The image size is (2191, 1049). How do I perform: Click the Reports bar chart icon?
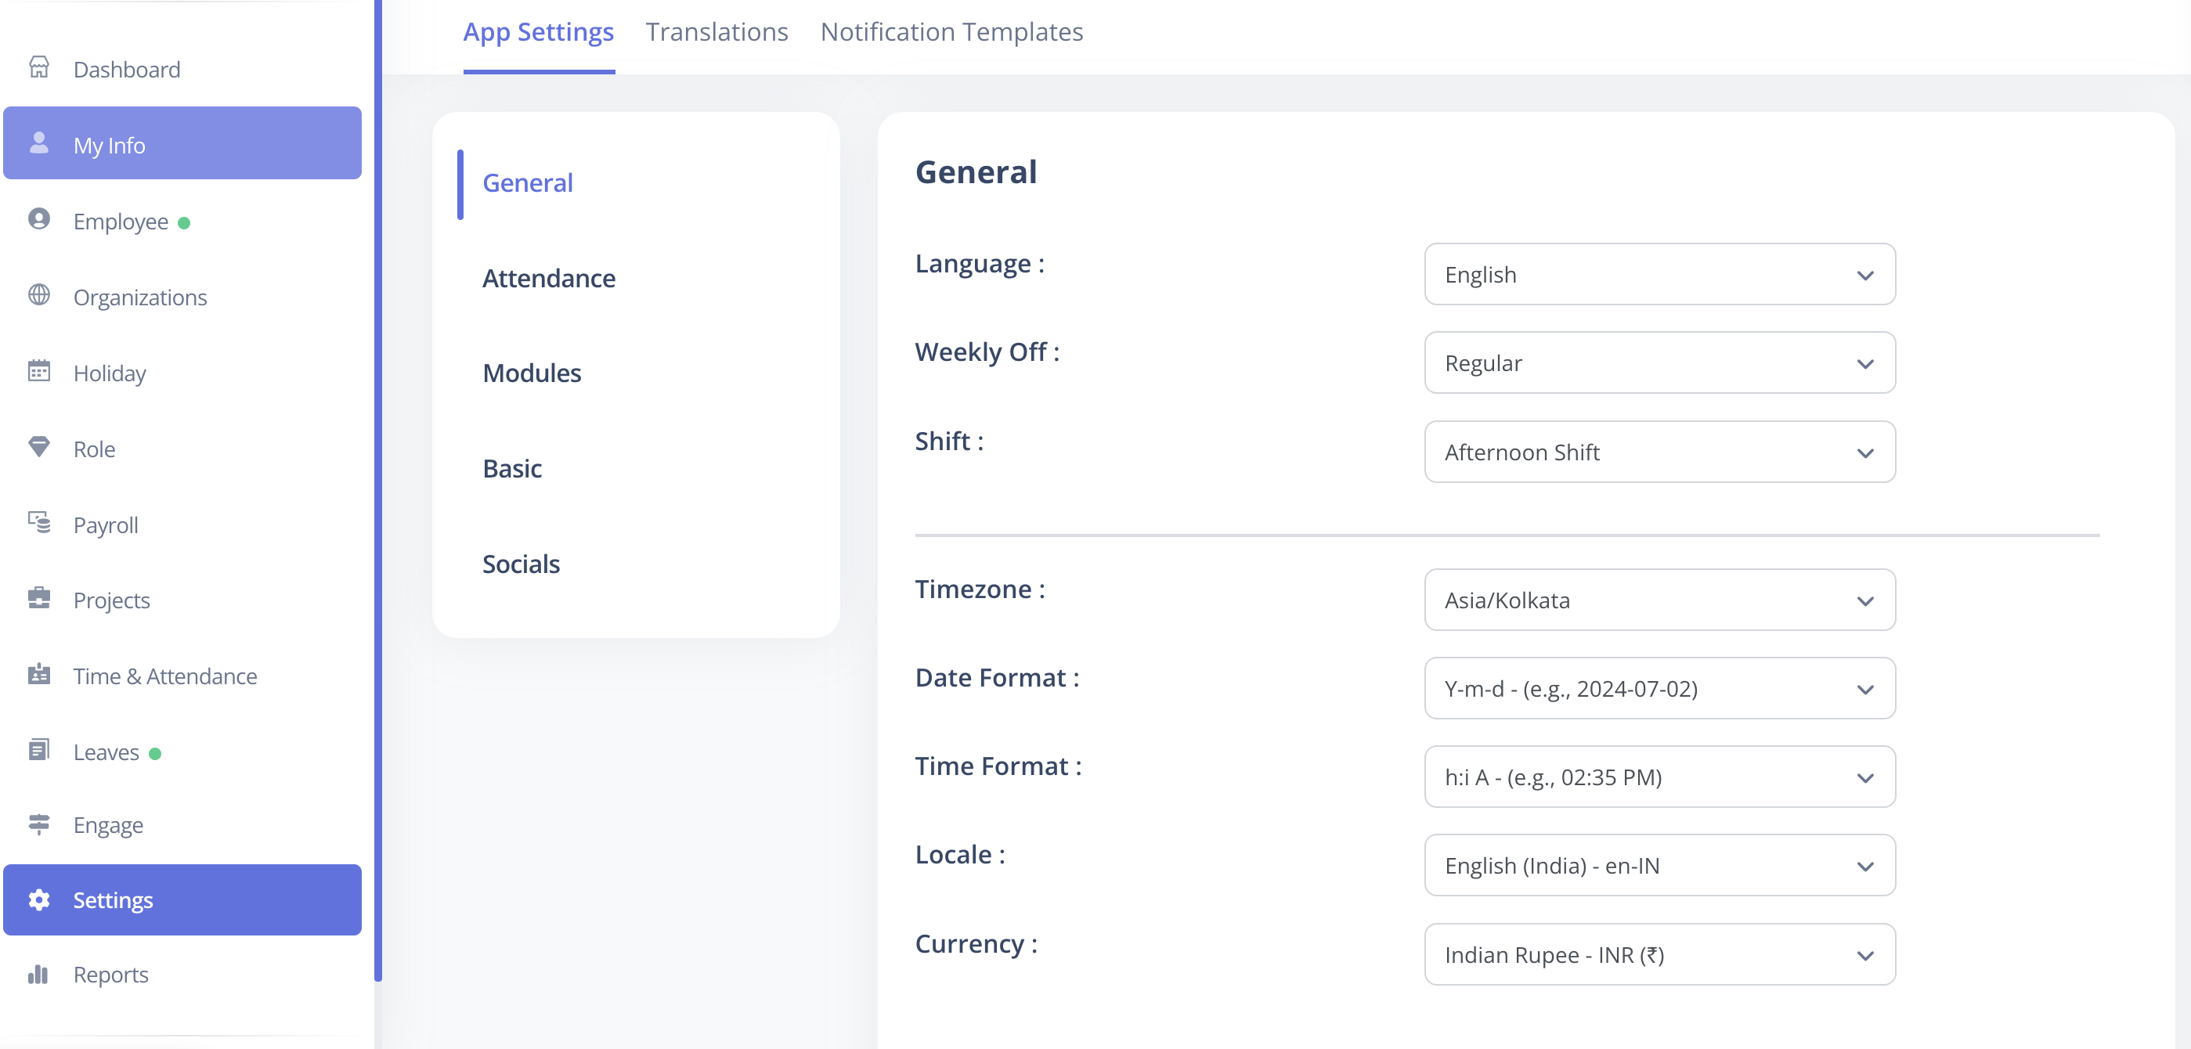[39, 974]
